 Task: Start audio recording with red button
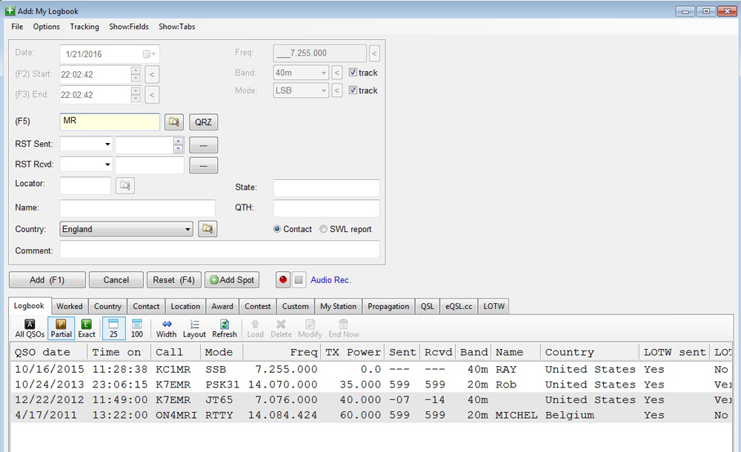282,280
